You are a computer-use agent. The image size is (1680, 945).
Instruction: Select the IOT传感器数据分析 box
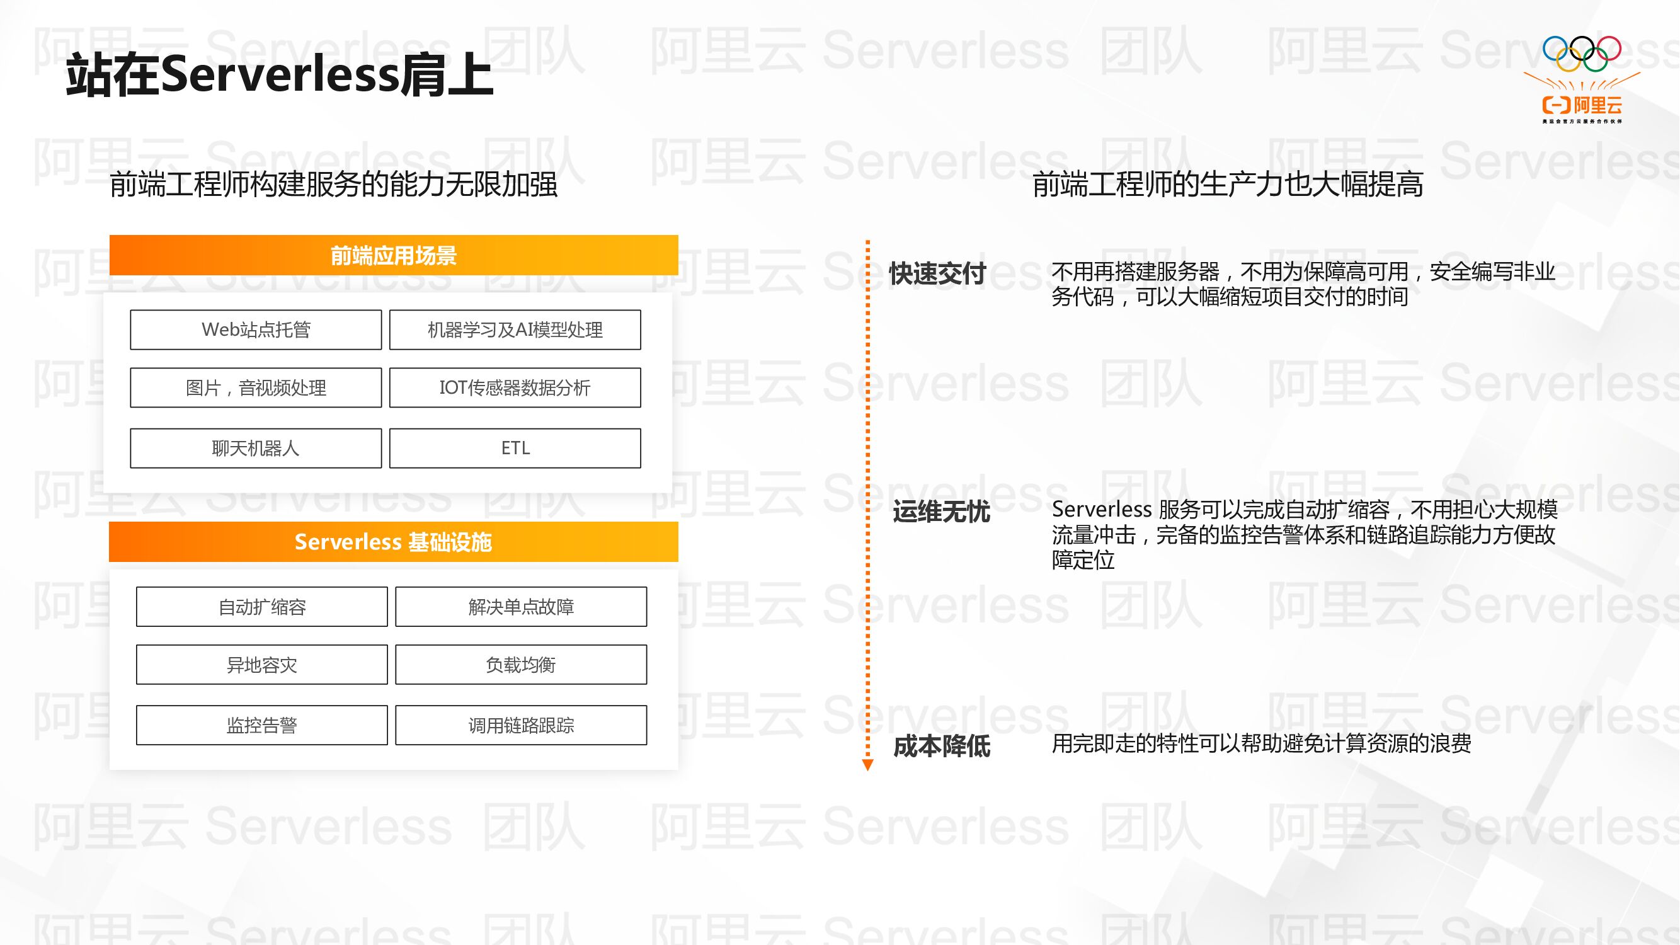(515, 388)
